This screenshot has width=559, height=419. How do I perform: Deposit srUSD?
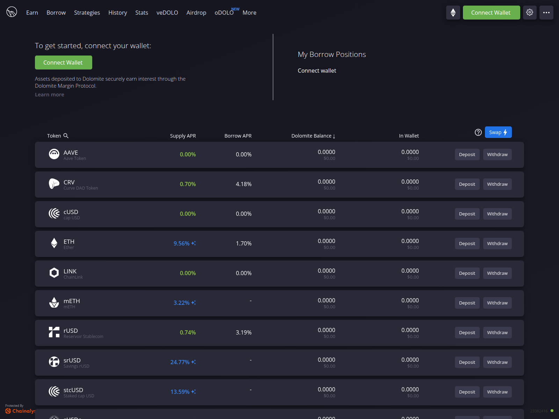pyautogui.click(x=467, y=362)
